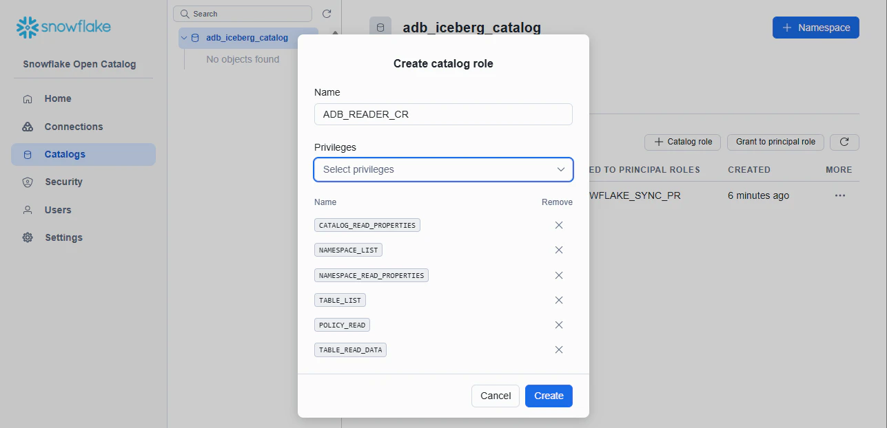Remove the NAMESPACE_LIST privilege
The height and width of the screenshot is (428, 887).
point(559,250)
